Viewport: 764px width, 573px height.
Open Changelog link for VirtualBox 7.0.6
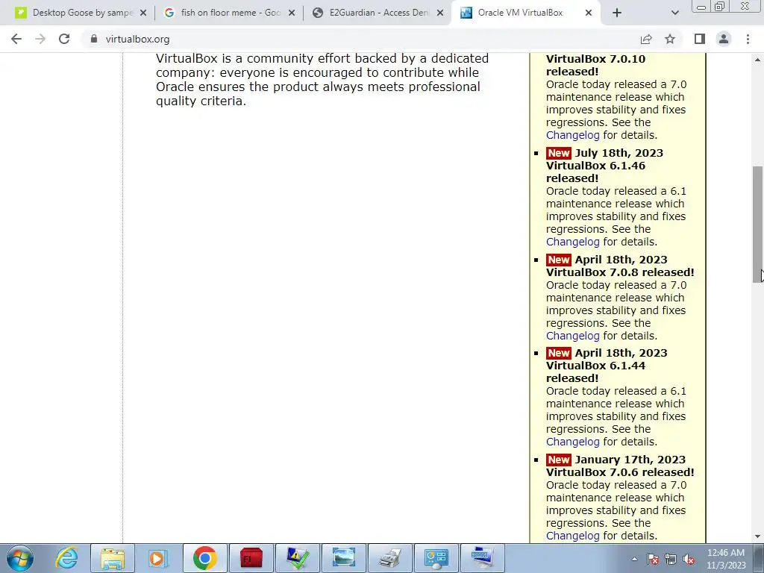coord(572,536)
